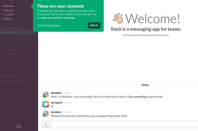
Task: Expand +3 More channels
Action: coord(7,19)
